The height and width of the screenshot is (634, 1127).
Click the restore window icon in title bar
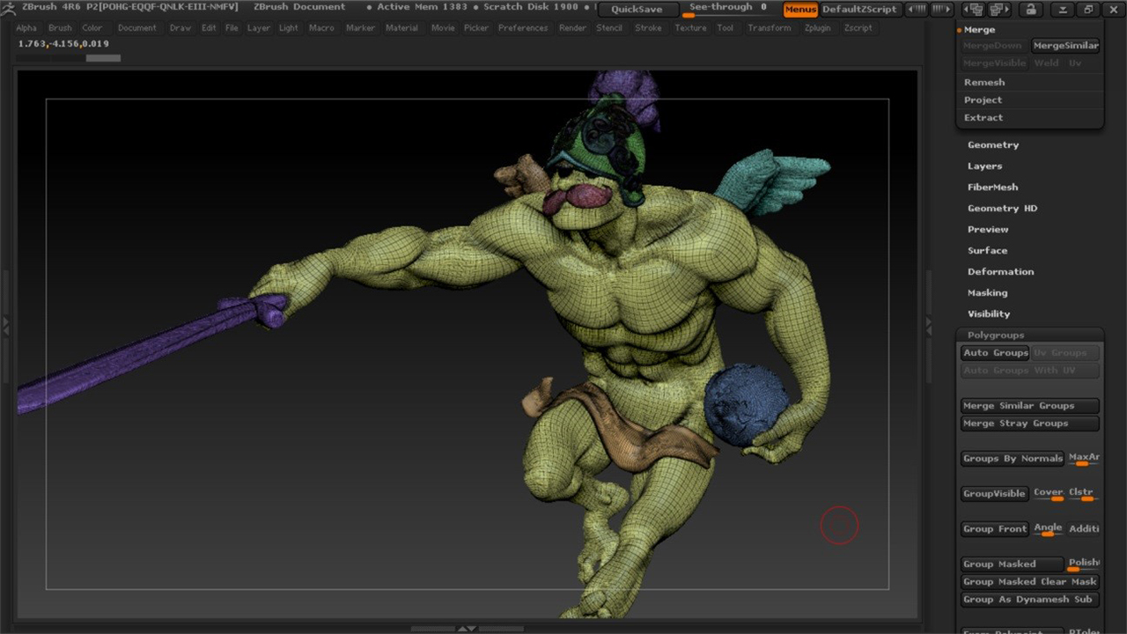click(1088, 10)
